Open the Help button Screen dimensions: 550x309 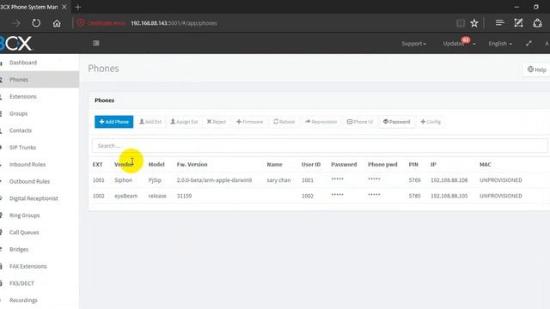(537, 70)
